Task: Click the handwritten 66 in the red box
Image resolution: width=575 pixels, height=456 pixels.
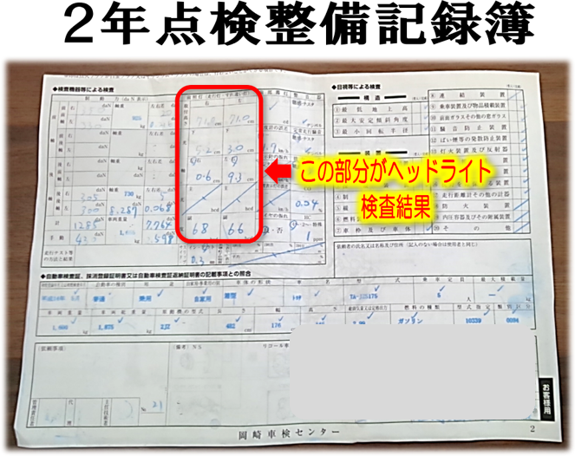Action: point(236,228)
